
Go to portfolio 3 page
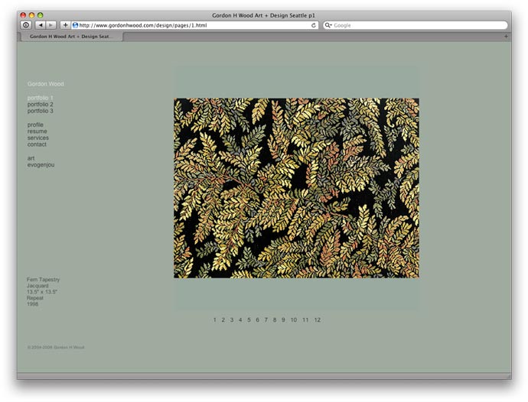pos(40,112)
